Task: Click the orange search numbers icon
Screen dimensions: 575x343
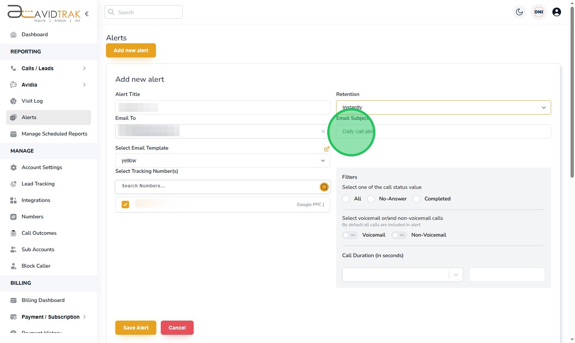Action: click(324, 187)
